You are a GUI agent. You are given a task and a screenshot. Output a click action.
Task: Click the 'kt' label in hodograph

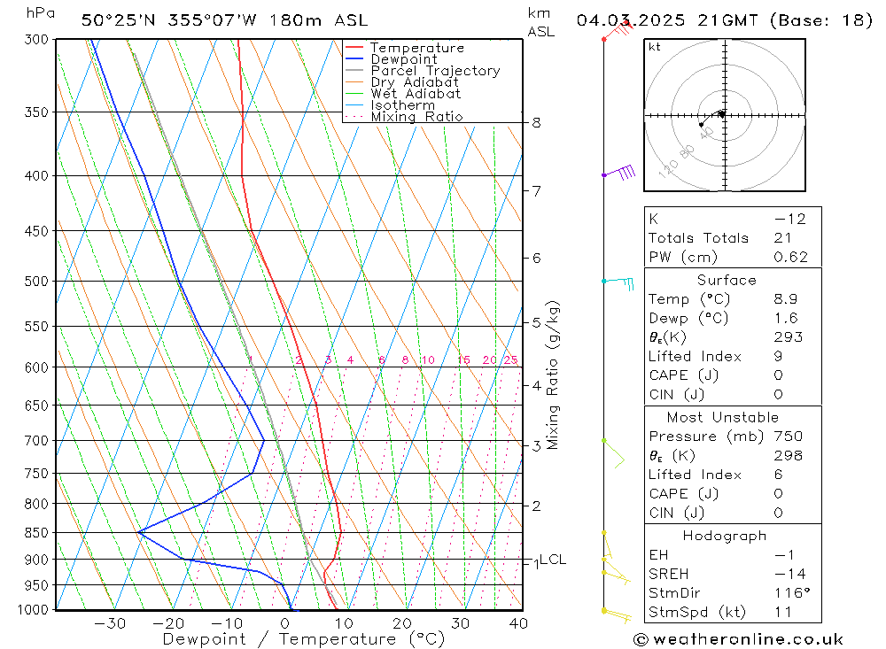(x=655, y=47)
